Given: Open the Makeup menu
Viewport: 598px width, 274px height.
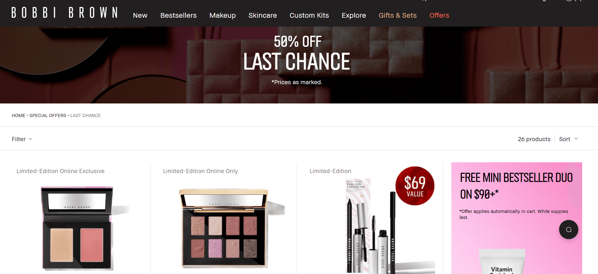Looking at the screenshot, I should tap(222, 15).
